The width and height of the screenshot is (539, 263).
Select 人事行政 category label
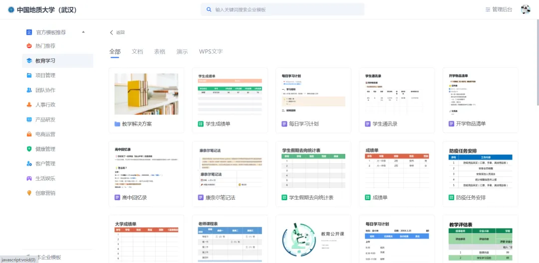coord(45,105)
